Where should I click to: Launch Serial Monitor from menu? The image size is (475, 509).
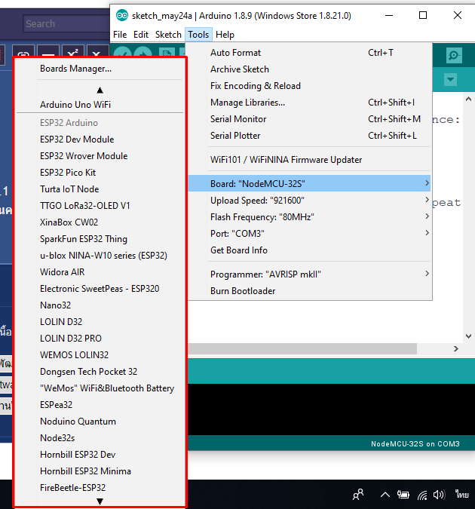click(310, 119)
